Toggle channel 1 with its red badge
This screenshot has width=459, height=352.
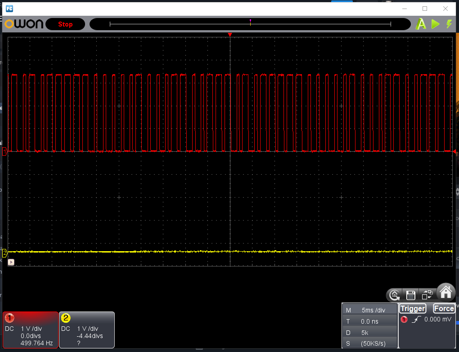(9, 318)
